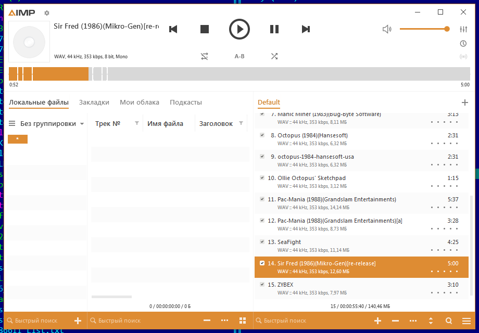Mute audio using the speaker icon
Screen dimensions: 479x333
point(387,29)
